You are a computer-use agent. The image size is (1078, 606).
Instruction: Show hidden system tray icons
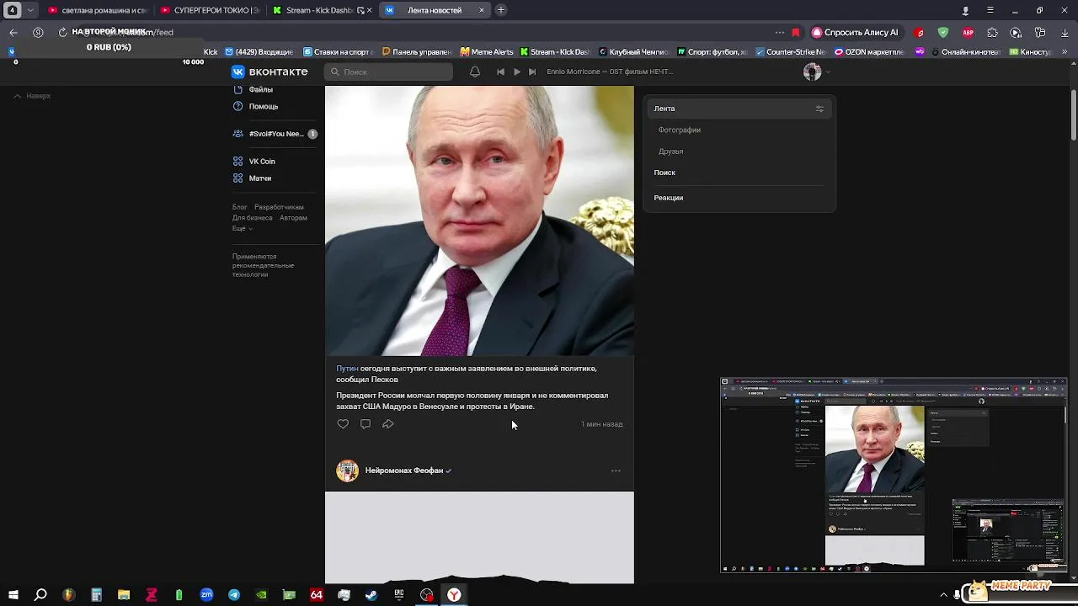coord(943,595)
